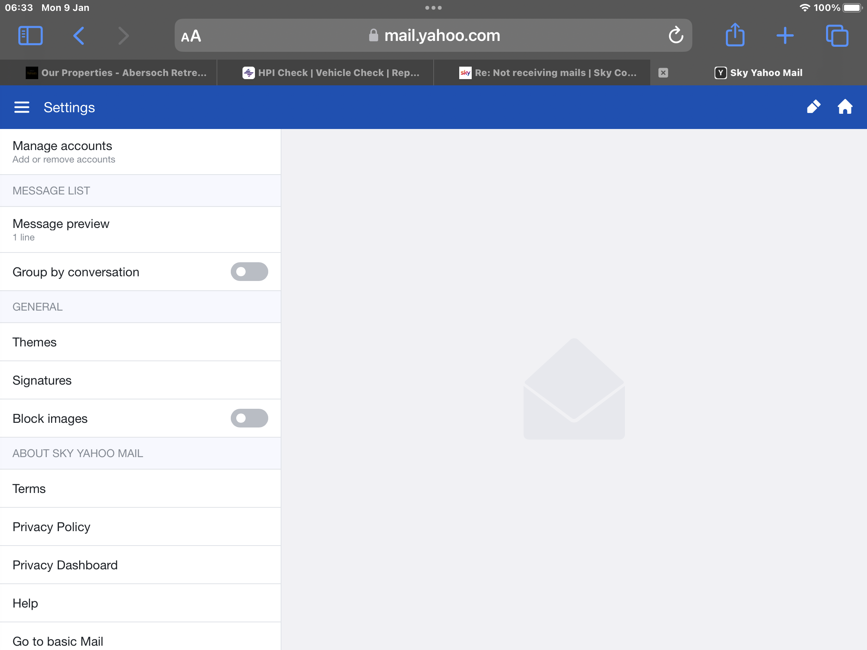Reload the page
This screenshot has width=867, height=650.
675,35
